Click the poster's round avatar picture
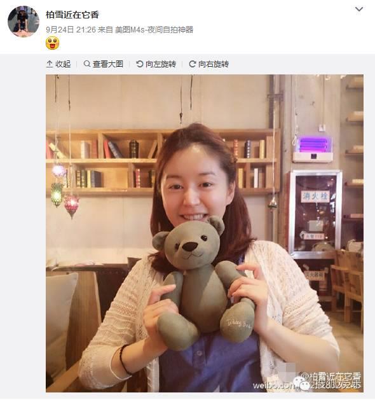The image size is (375, 402). click(24, 21)
